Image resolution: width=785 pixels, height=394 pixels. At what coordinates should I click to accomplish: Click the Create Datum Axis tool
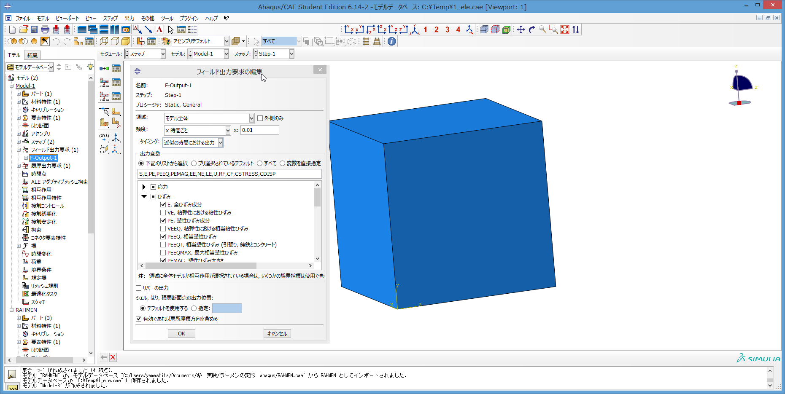click(116, 137)
